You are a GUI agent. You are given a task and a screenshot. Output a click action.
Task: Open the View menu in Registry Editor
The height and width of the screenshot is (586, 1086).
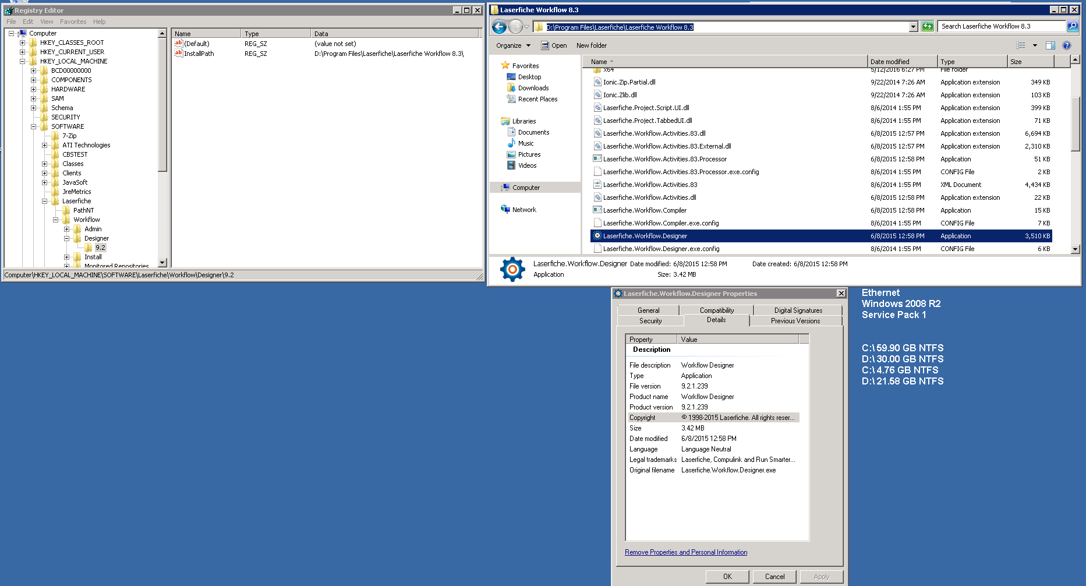(47, 22)
